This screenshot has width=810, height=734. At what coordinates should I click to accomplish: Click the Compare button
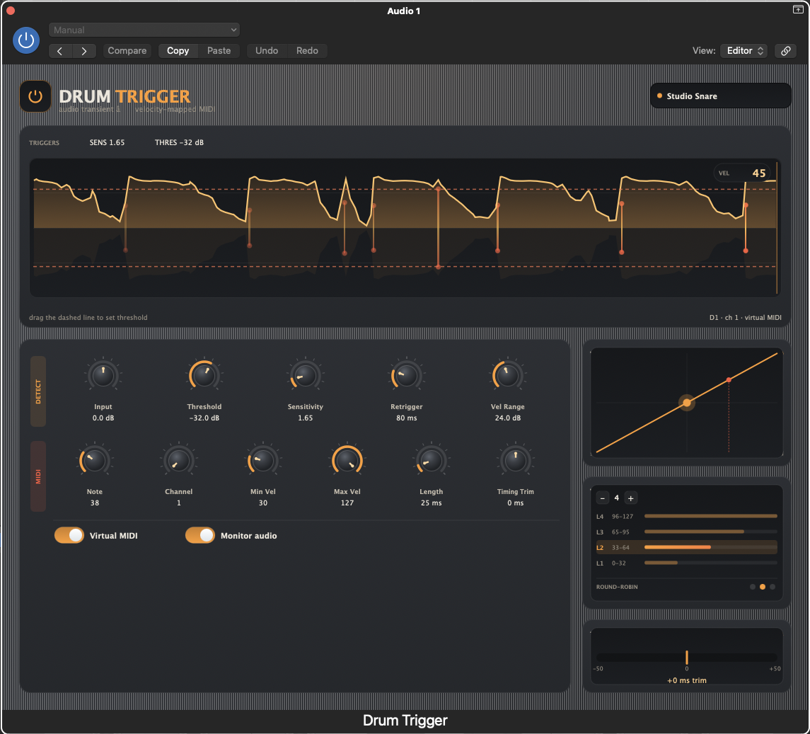tap(127, 51)
